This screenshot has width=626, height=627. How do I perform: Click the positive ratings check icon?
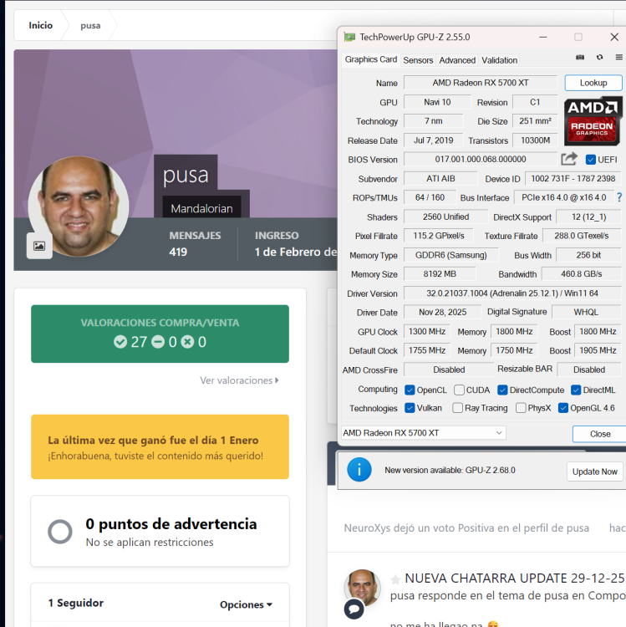click(120, 342)
